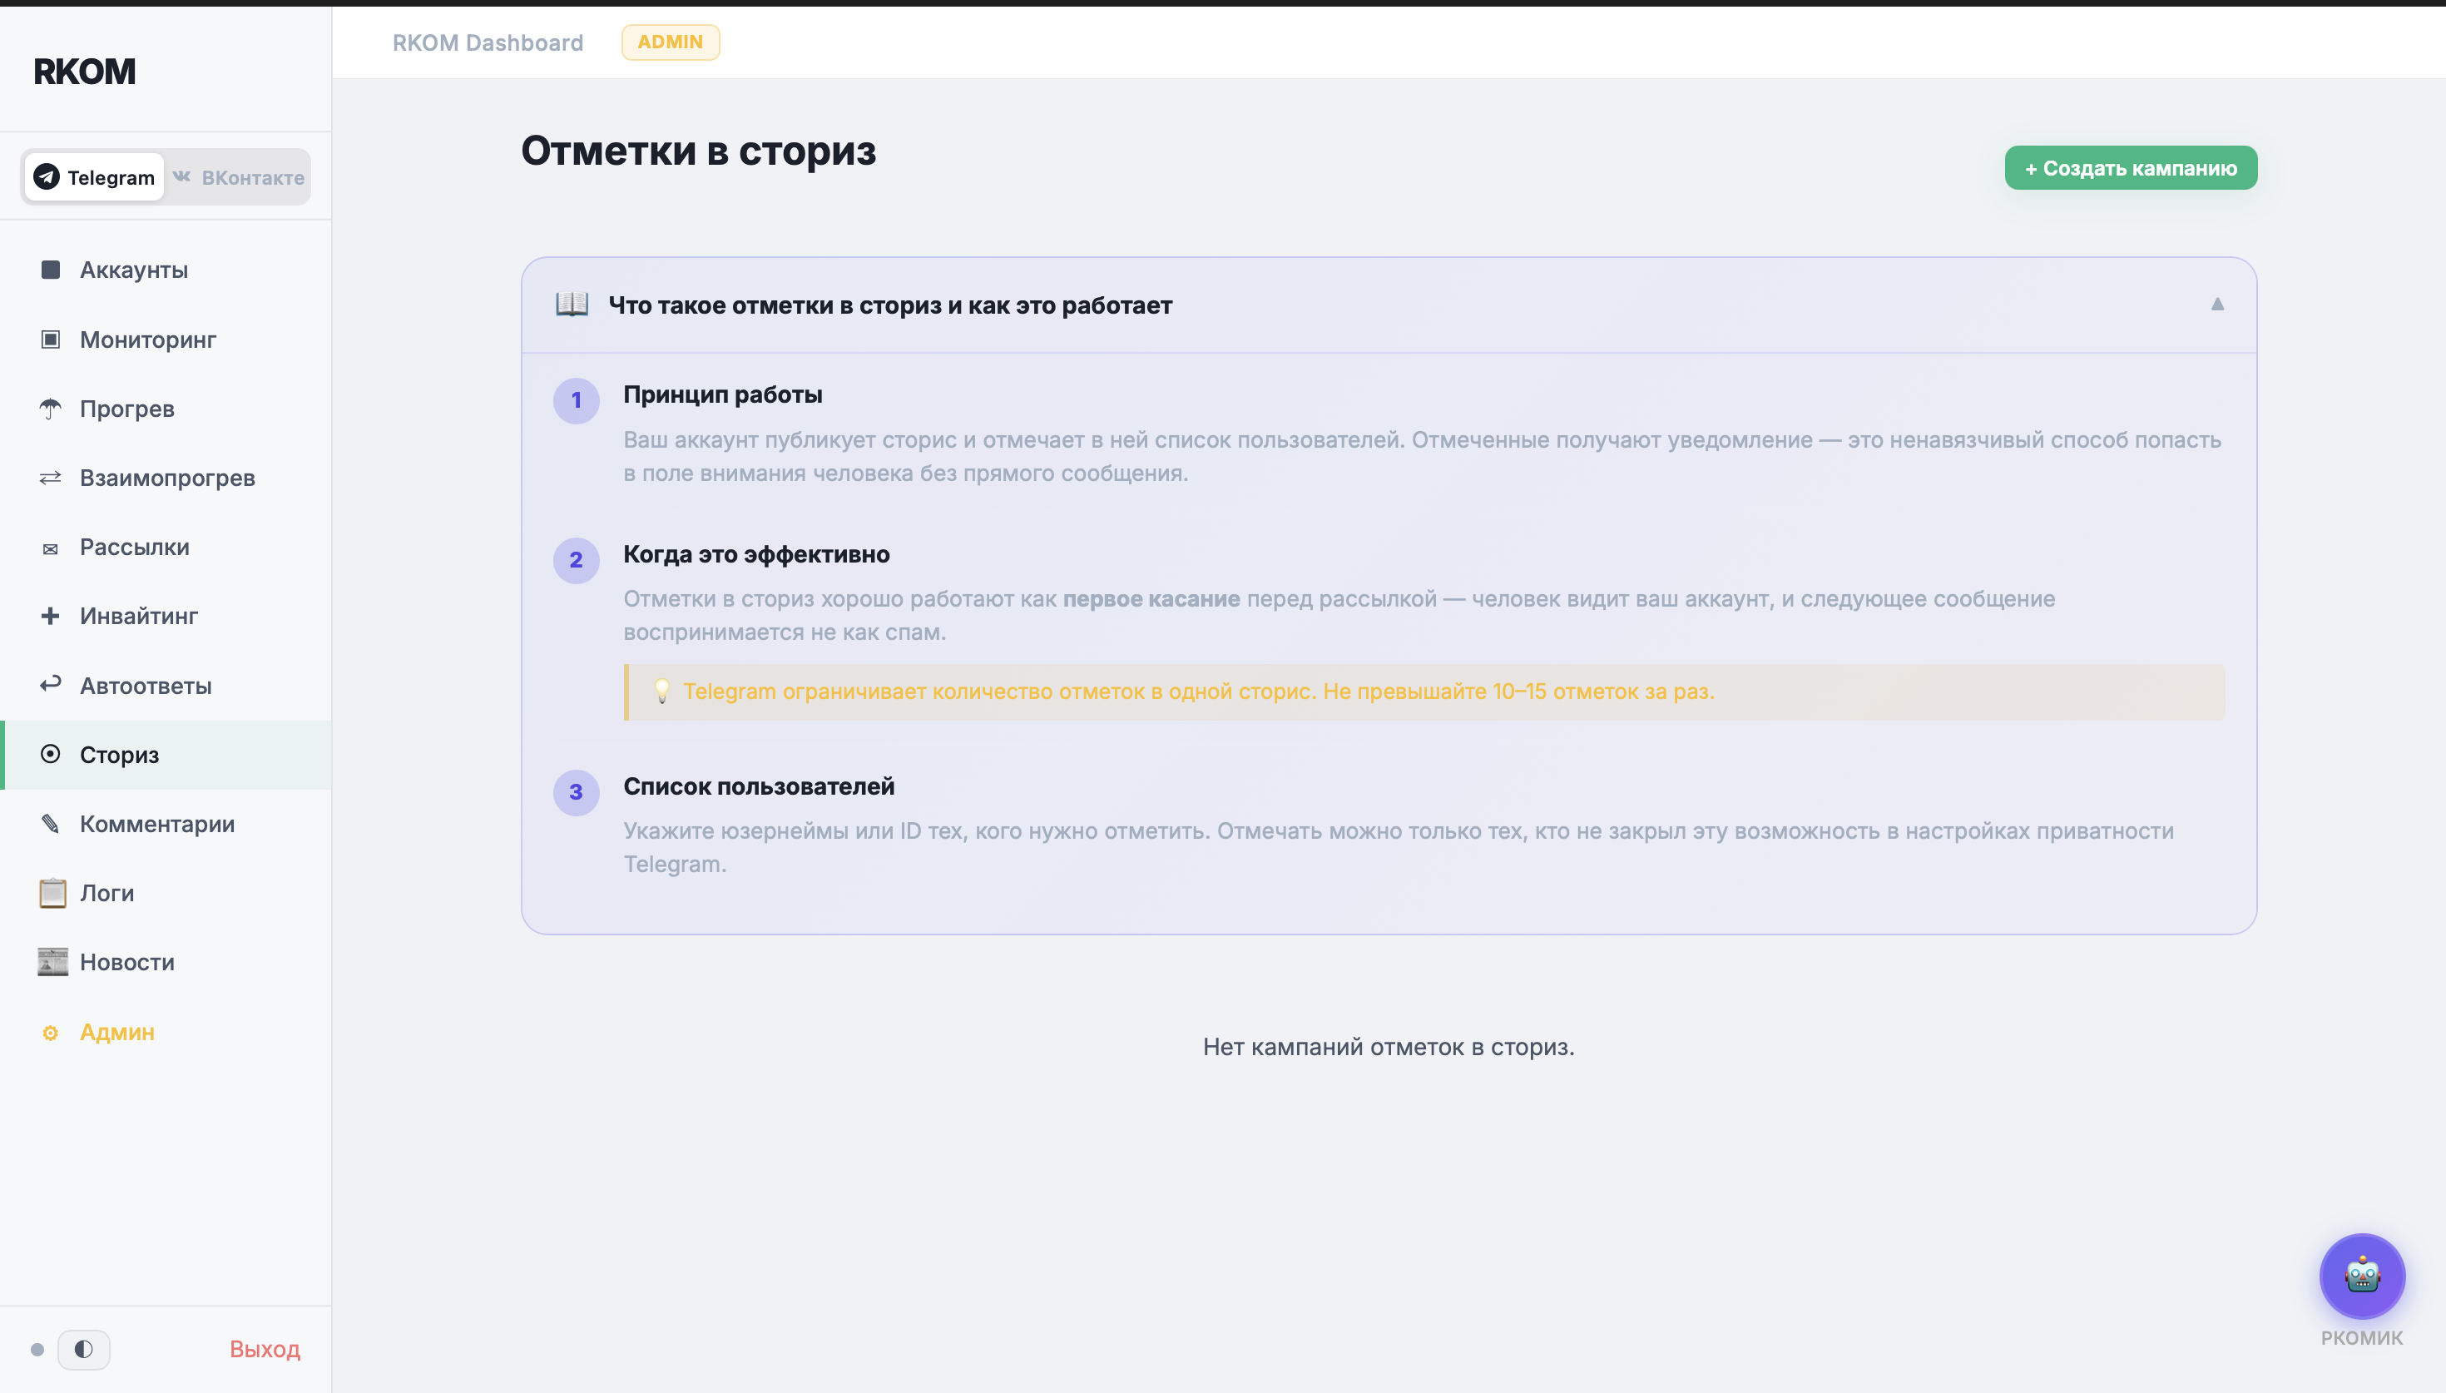Open Рассылки menu item
This screenshot has height=1393, width=2446.
tap(166, 548)
